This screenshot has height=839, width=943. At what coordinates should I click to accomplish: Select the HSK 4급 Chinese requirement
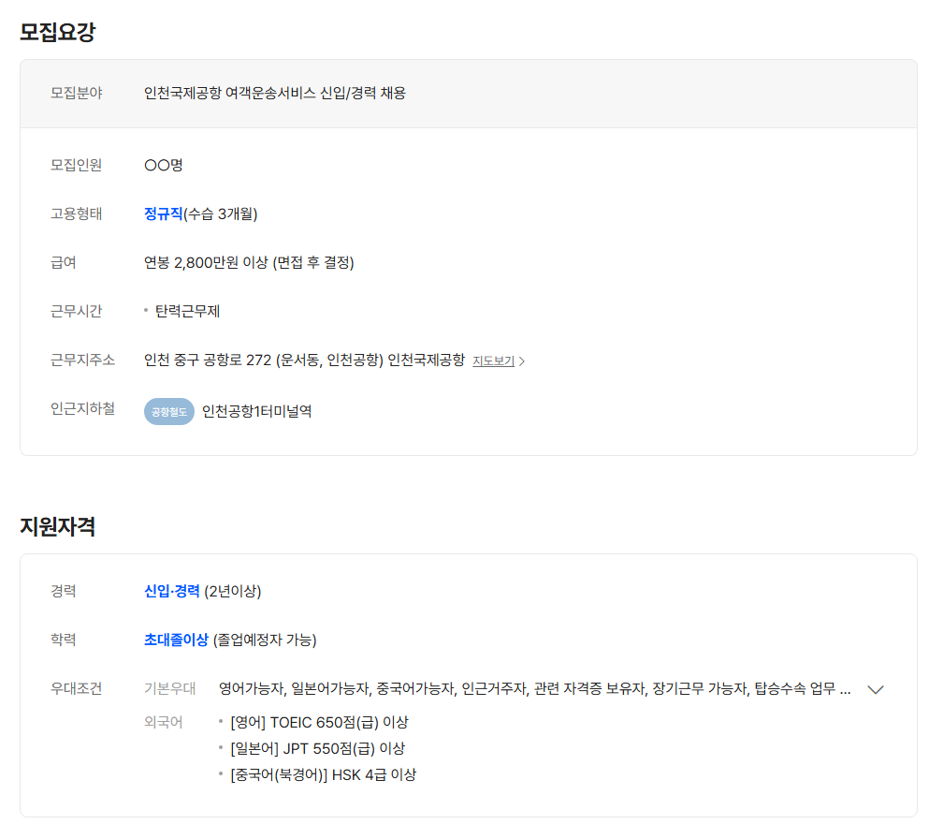(323, 774)
